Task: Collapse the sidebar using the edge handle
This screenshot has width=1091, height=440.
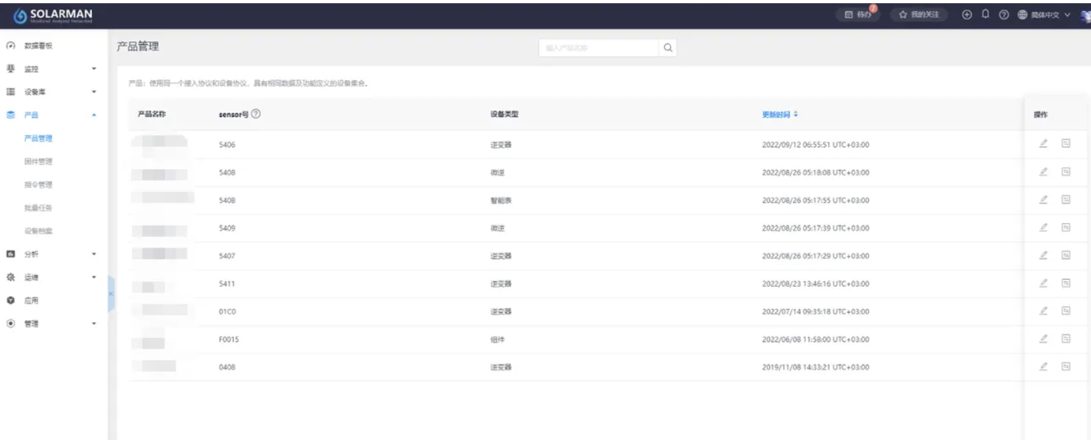Action: tap(111, 294)
